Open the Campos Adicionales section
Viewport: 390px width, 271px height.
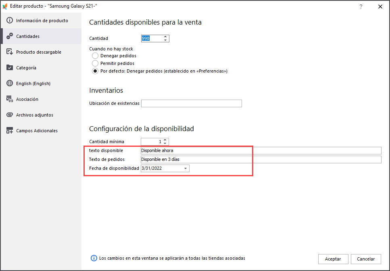(x=41, y=130)
